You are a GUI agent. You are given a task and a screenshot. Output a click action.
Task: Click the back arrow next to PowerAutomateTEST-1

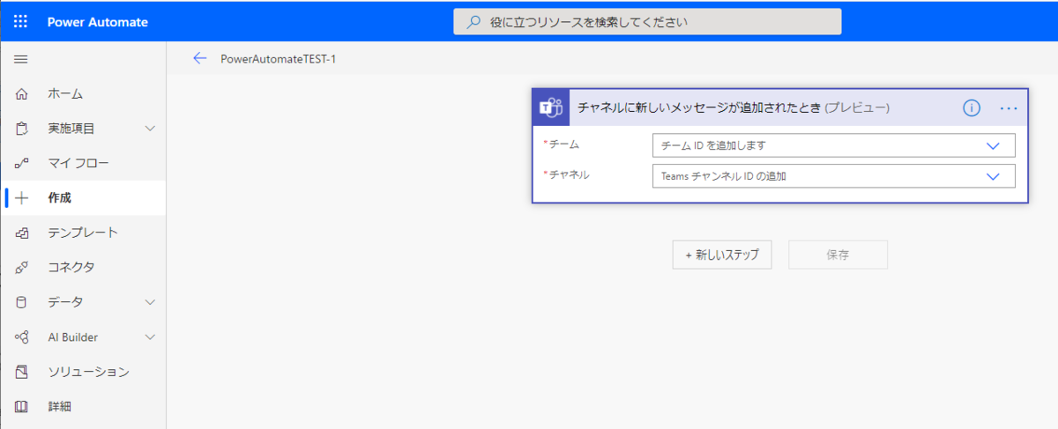click(x=199, y=58)
